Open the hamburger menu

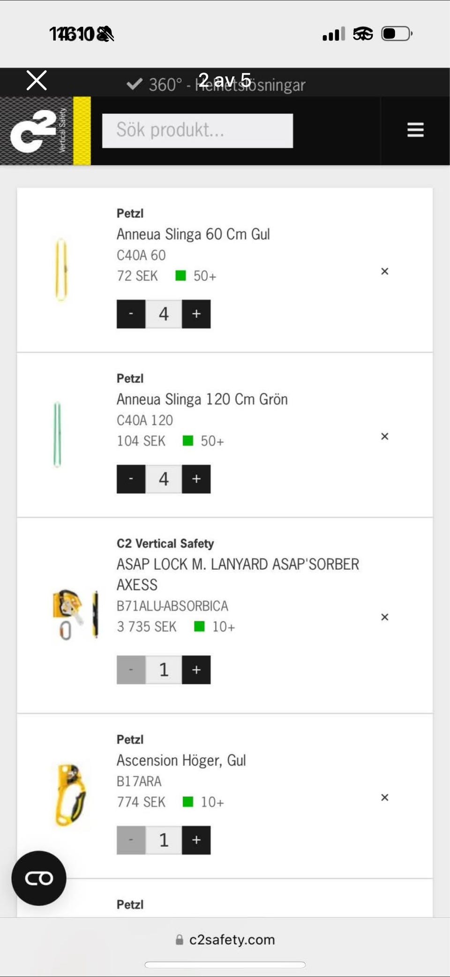pos(415,130)
